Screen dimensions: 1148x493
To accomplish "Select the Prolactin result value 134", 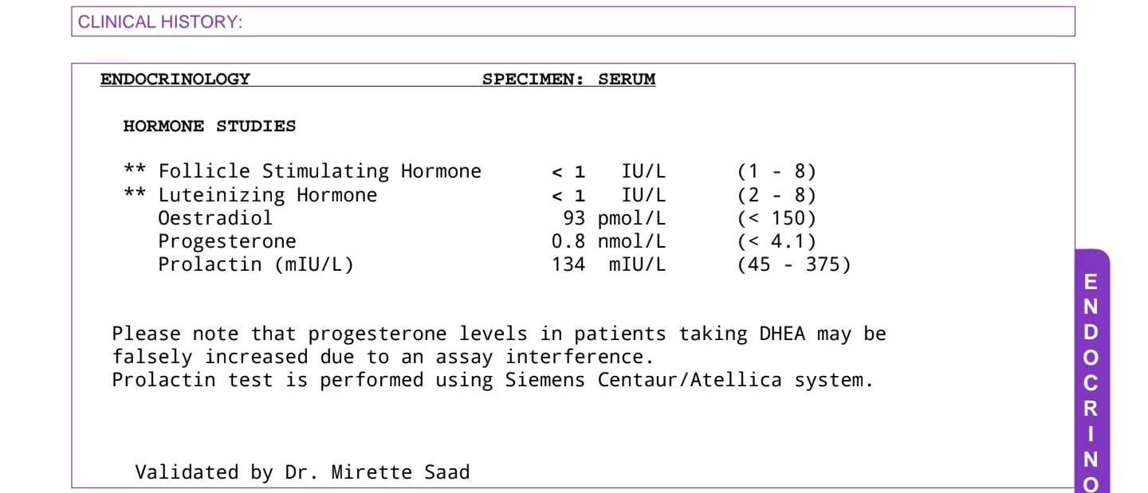I will coord(568,264).
